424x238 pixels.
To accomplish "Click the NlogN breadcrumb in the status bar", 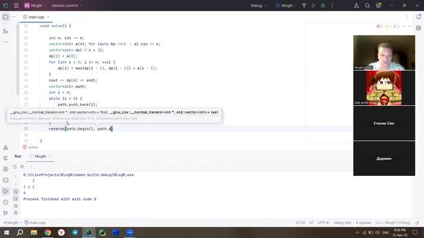I will pyautogui.click(x=11, y=223).
